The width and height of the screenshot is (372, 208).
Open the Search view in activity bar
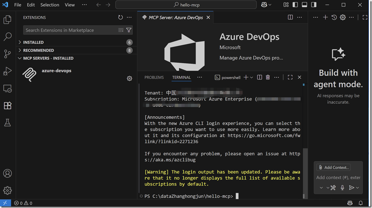coord(7,36)
